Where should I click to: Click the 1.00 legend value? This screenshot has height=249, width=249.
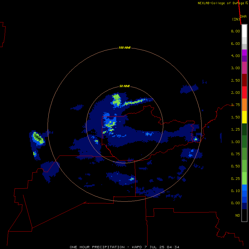click(235, 142)
